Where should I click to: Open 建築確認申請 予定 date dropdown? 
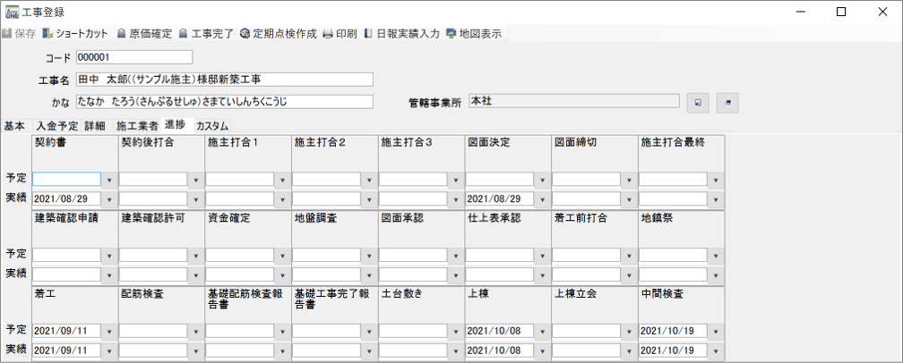(109, 256)
